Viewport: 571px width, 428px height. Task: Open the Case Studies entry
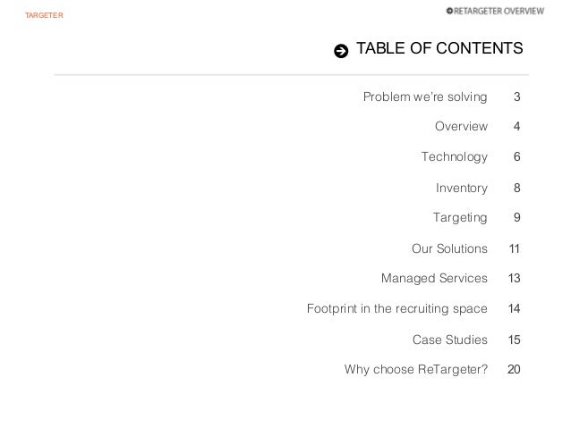click(x=450, y=340)
